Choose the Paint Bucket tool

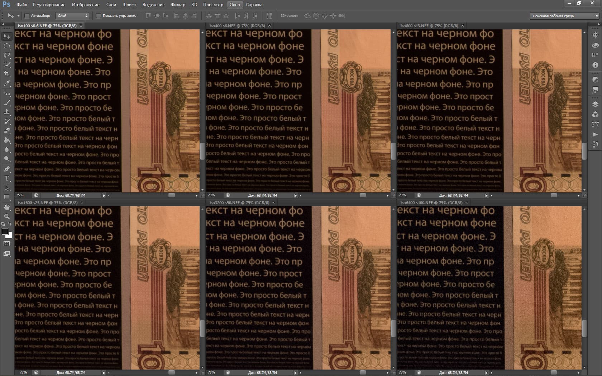[7, 140]
